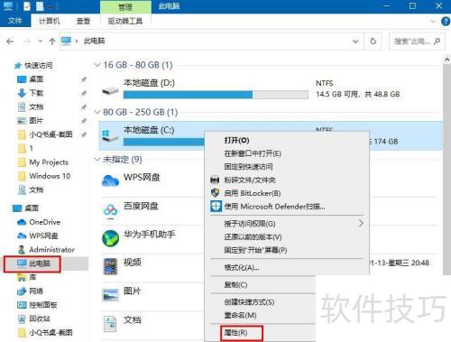The height and width of the screenshot is (342, 451).
Task: Choose 属性(R) in context menu
Action: [x=235, y=333]
